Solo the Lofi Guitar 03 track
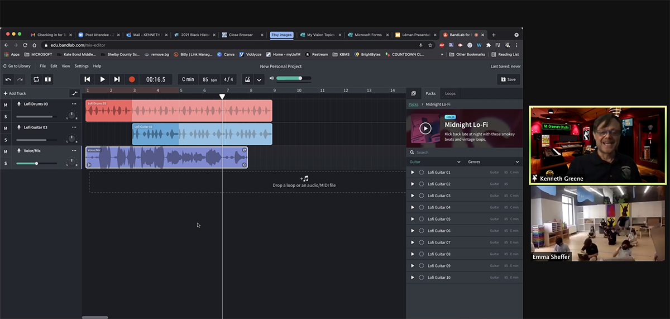The height and width of the screenshot is (319, 670). coord(6,140)
